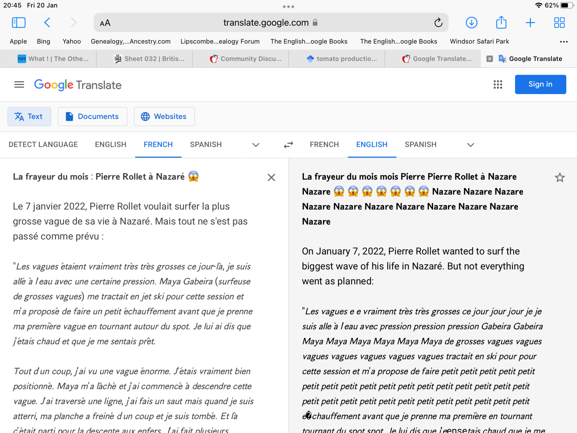The image size is (577, 433).
Task: Click the Sign in button
Action: click(540, 84)
